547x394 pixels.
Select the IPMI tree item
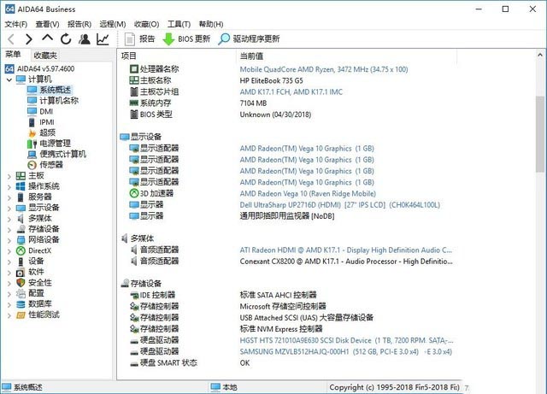coord(41,122)
